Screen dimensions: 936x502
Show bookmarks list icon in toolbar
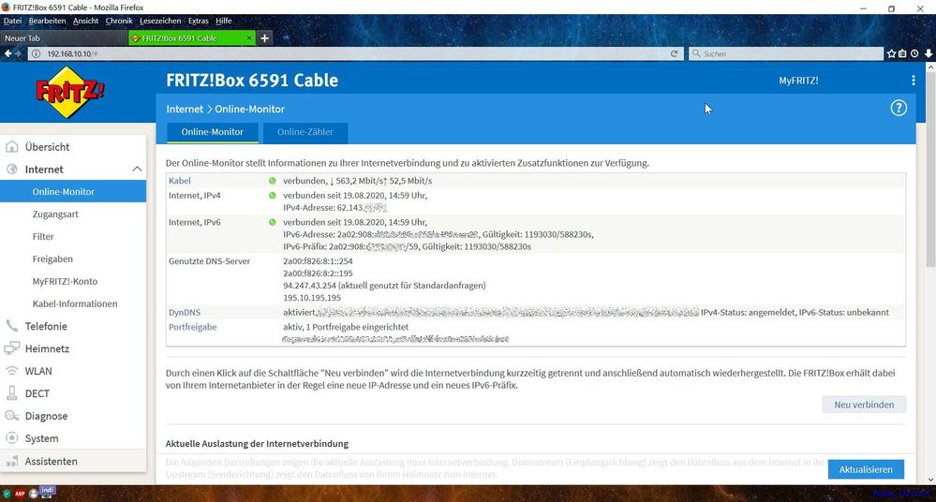(902, 53)
